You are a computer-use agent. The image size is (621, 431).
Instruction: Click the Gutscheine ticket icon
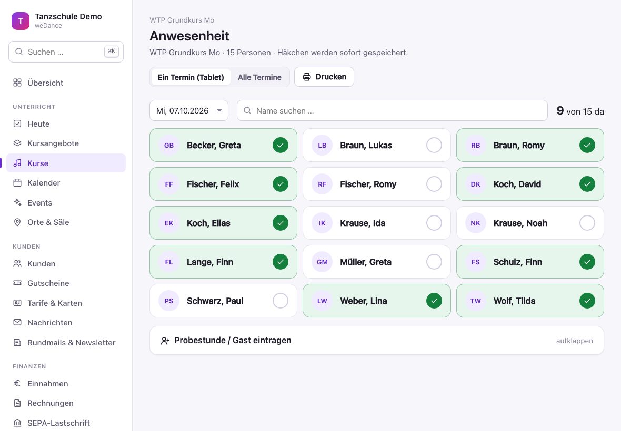point(17,283)
